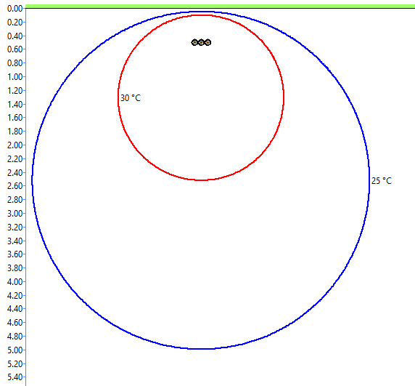
Task: Click the 0.80 depth axis label
Action: [x=15, y=63]
